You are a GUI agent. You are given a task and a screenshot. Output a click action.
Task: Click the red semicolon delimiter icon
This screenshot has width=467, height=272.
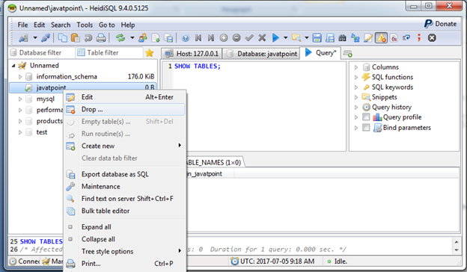coord(419,38)
